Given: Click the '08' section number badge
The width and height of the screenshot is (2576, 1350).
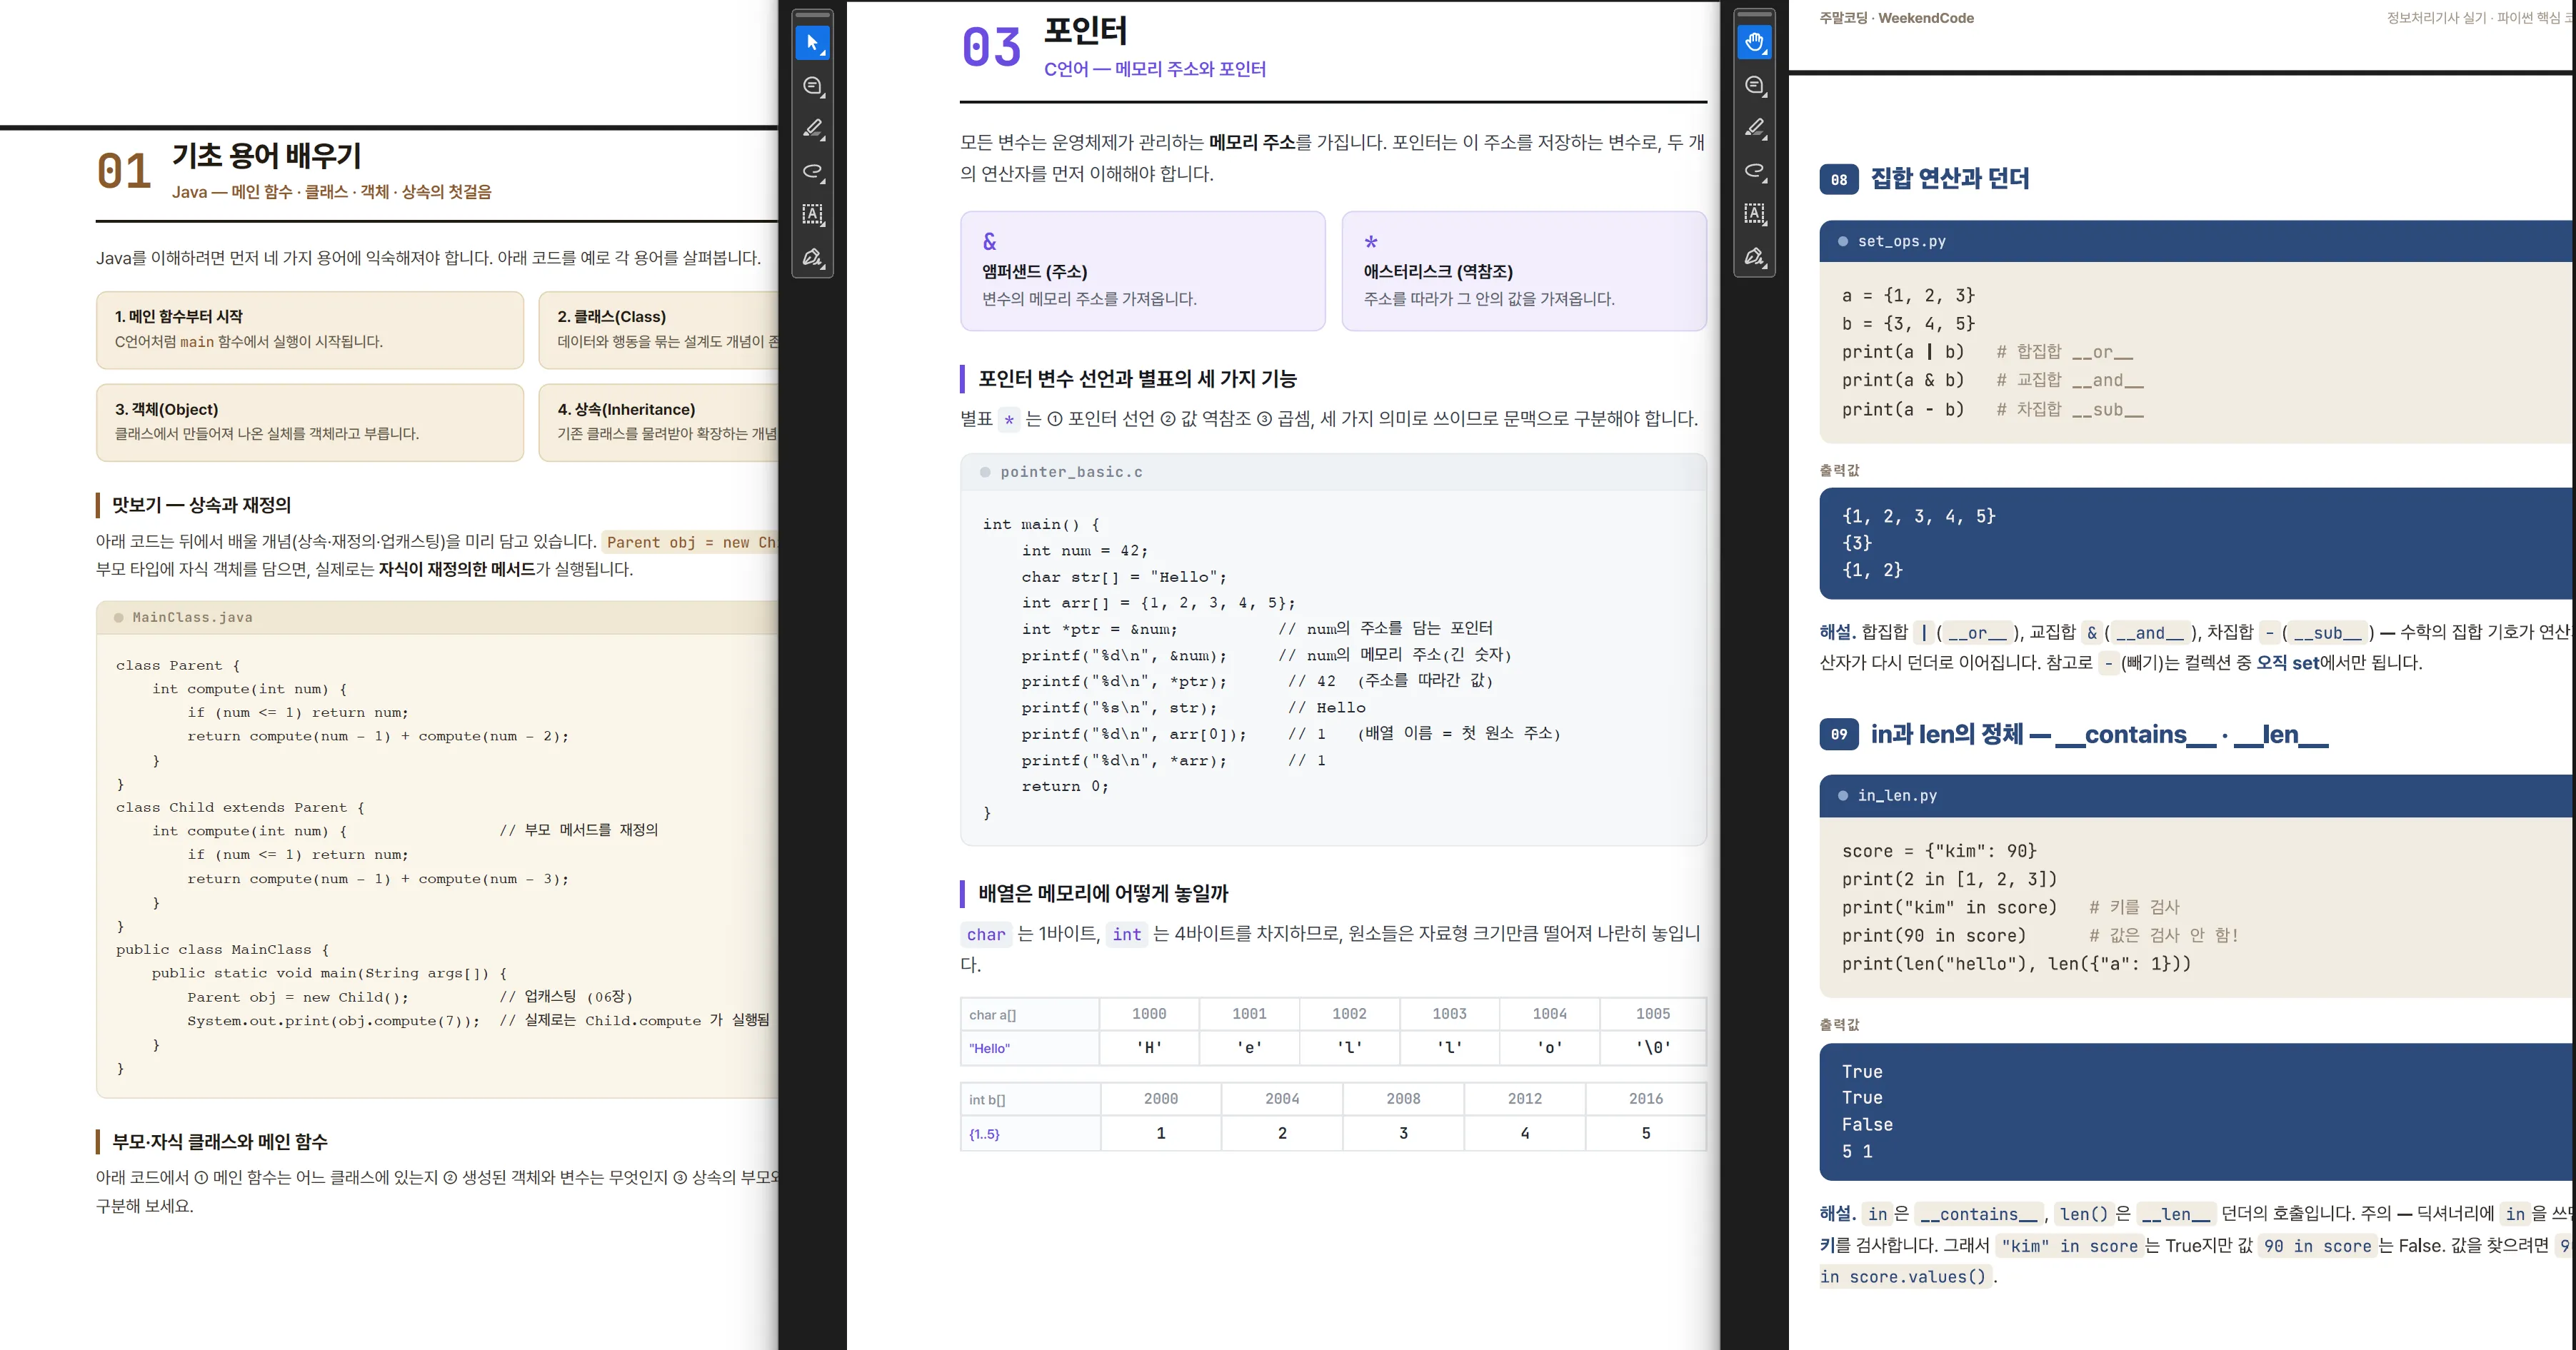Looking at the screenshot, I should (1839, 180).
